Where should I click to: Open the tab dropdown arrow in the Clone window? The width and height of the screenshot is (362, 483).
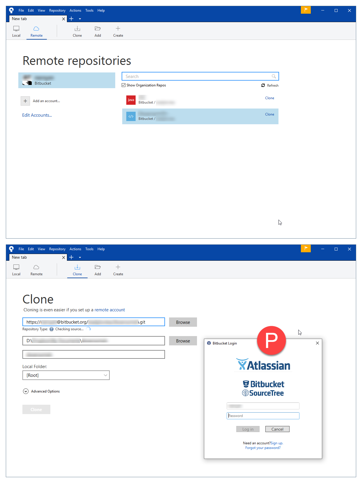tap(80, 258)
